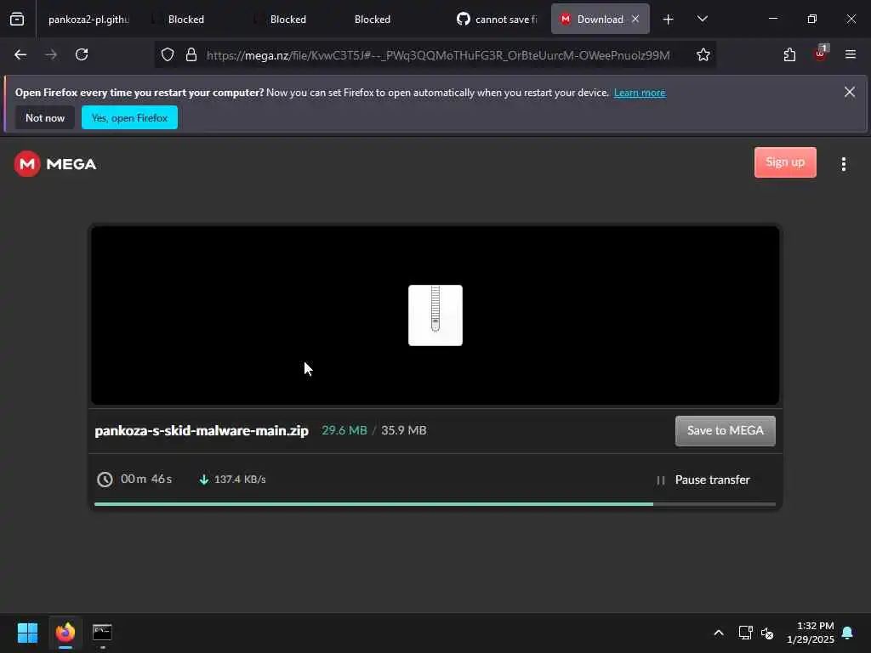871x653 pixels.
Task: Open the Extensions puzzle icon
Action: tap(789, 54)
